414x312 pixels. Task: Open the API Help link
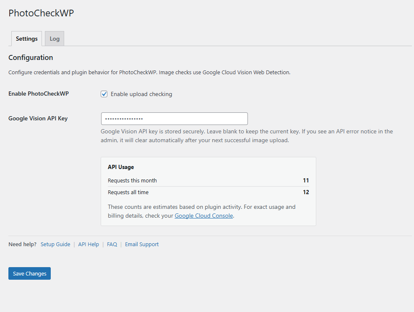click(89, 244)
